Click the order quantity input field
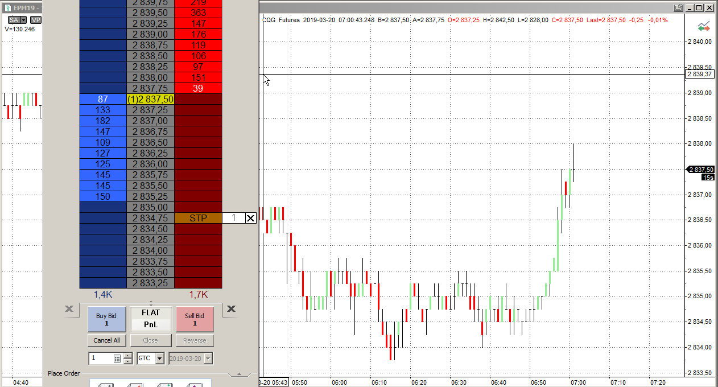Image resolution: width=718 pixels, height=387 pixels. tap(101, 359)
